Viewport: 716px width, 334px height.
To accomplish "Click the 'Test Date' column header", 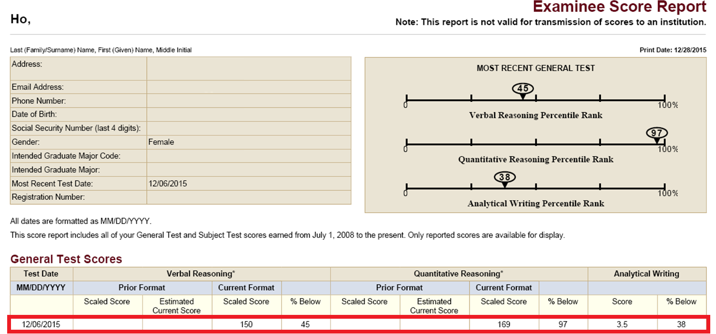I will pos(41,274).
